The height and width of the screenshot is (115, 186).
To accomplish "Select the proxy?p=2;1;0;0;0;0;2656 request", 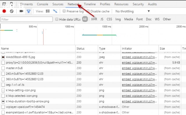I will point(39,63).
